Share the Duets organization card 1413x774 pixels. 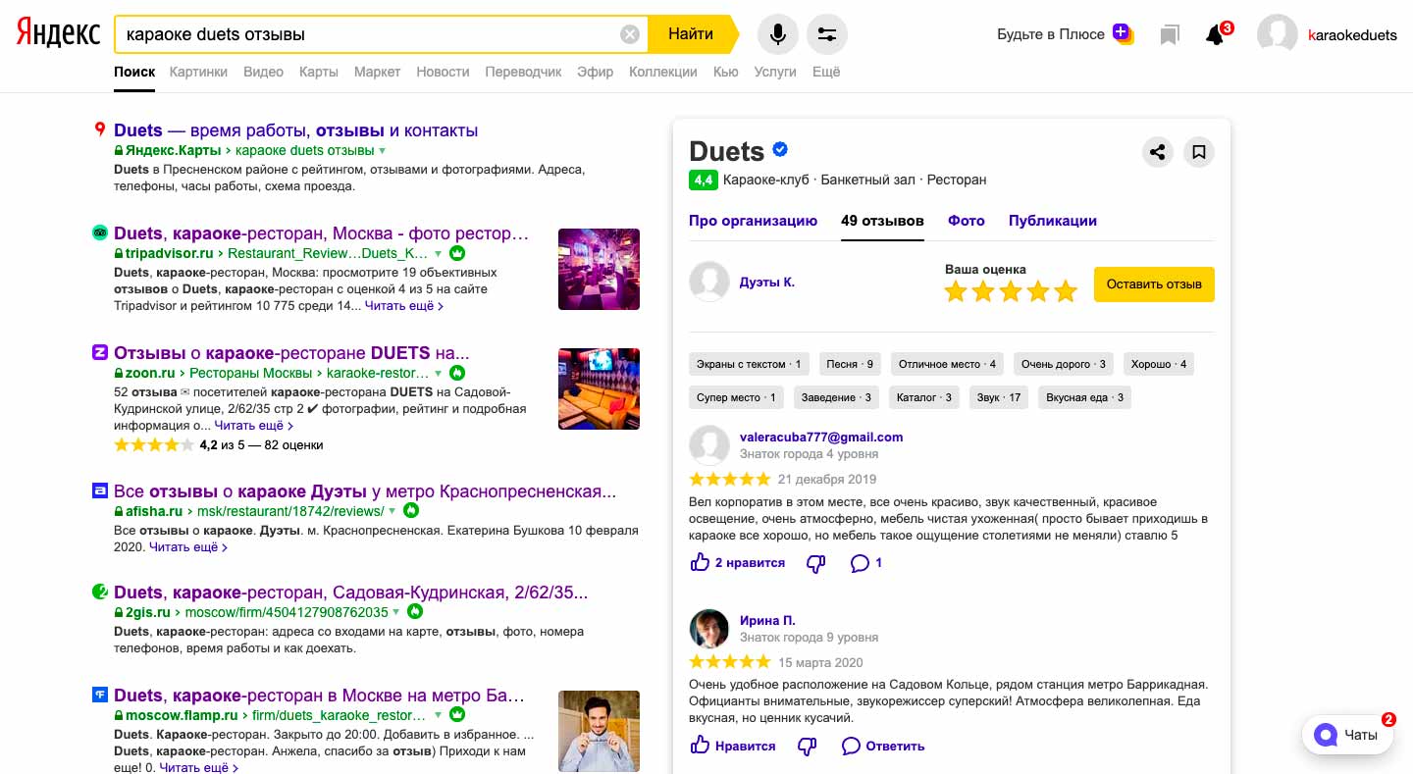(x=1158, y=152)
